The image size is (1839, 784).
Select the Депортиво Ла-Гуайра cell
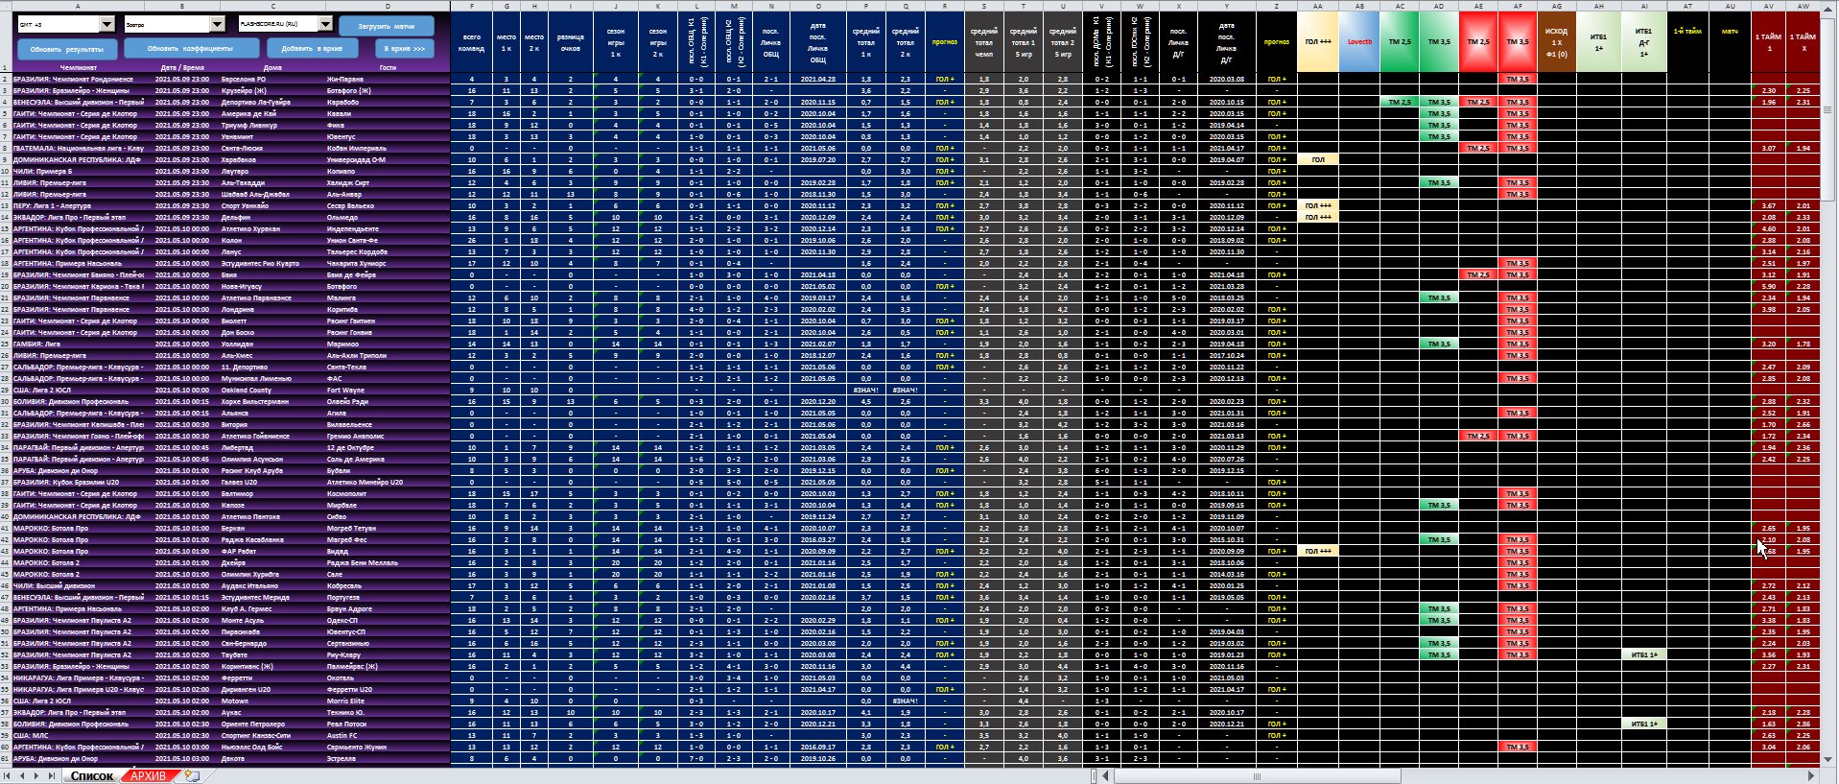point(272,102)
